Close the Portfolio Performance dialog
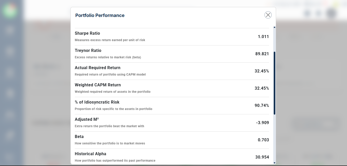347x166 pixels. coord(268,15)
